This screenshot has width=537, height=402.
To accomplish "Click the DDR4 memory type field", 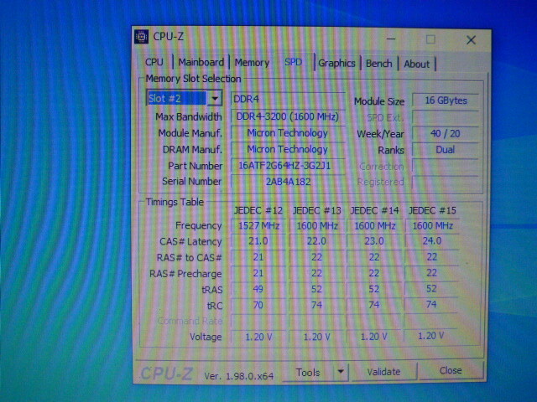I will coord(288,99).
